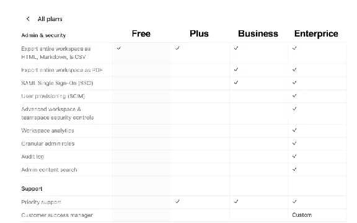The image size is (357, 223).
Task: Click Enterprise checkmark for Admin content search
Action: tap(294, 169)
